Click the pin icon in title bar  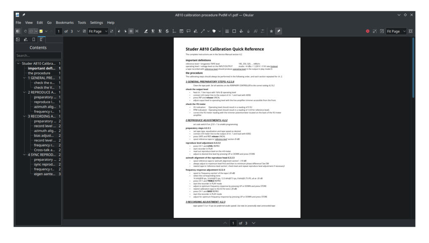pyautogui.click(x=24, y=15)
